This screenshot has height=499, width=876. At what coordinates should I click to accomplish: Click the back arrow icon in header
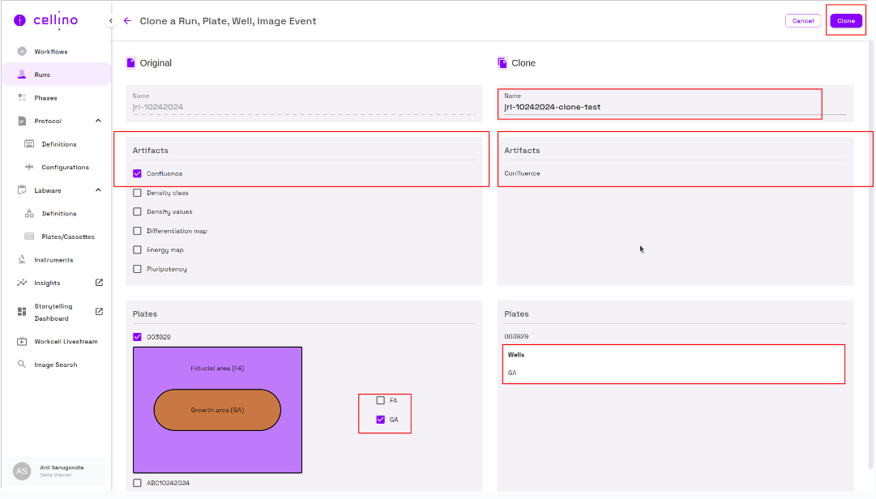127,21
